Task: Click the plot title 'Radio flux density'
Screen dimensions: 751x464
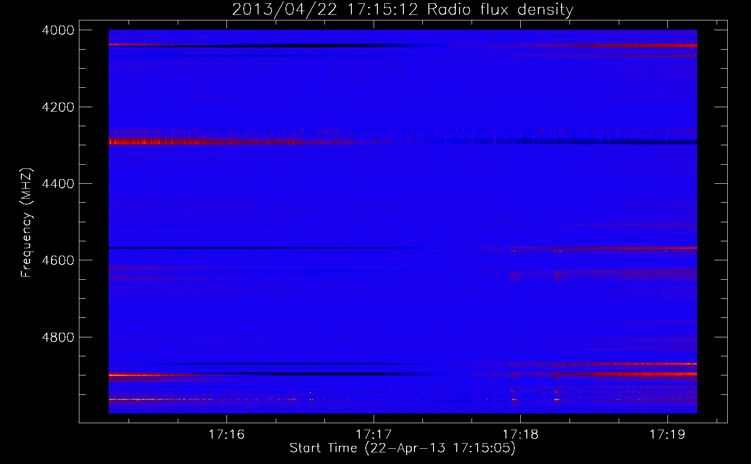Action: click(x=500, y=10)
